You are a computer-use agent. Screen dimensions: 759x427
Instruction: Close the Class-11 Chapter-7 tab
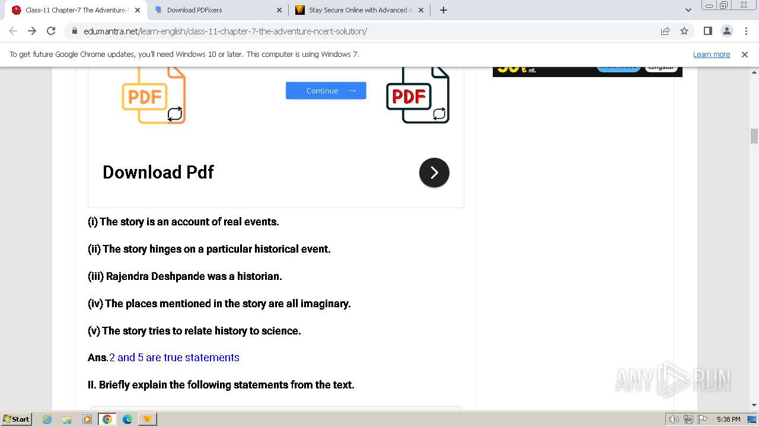[138, 10]
